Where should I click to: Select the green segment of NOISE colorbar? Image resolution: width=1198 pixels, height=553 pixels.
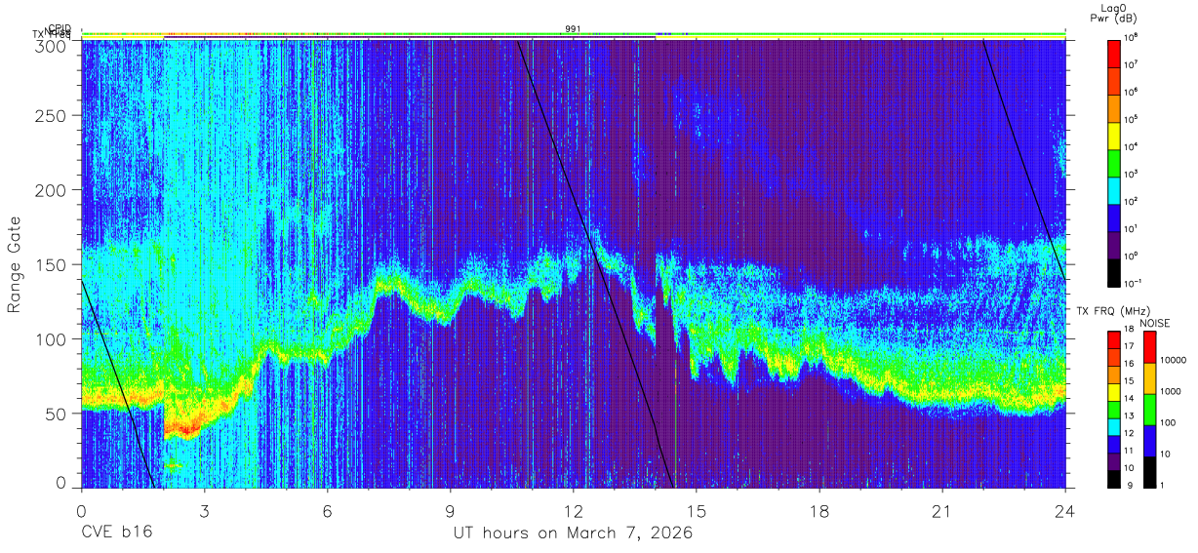click(x=1149, y=410)
